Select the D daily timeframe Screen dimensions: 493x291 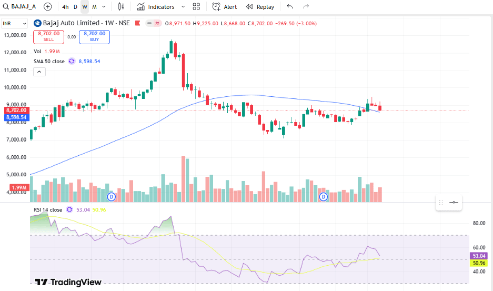pos(75,7)
